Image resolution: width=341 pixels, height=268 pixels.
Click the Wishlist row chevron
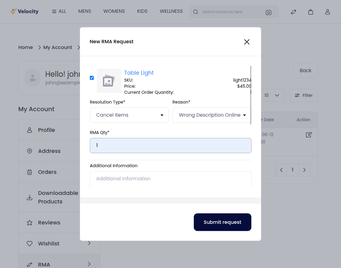click(x=89, y=243)
